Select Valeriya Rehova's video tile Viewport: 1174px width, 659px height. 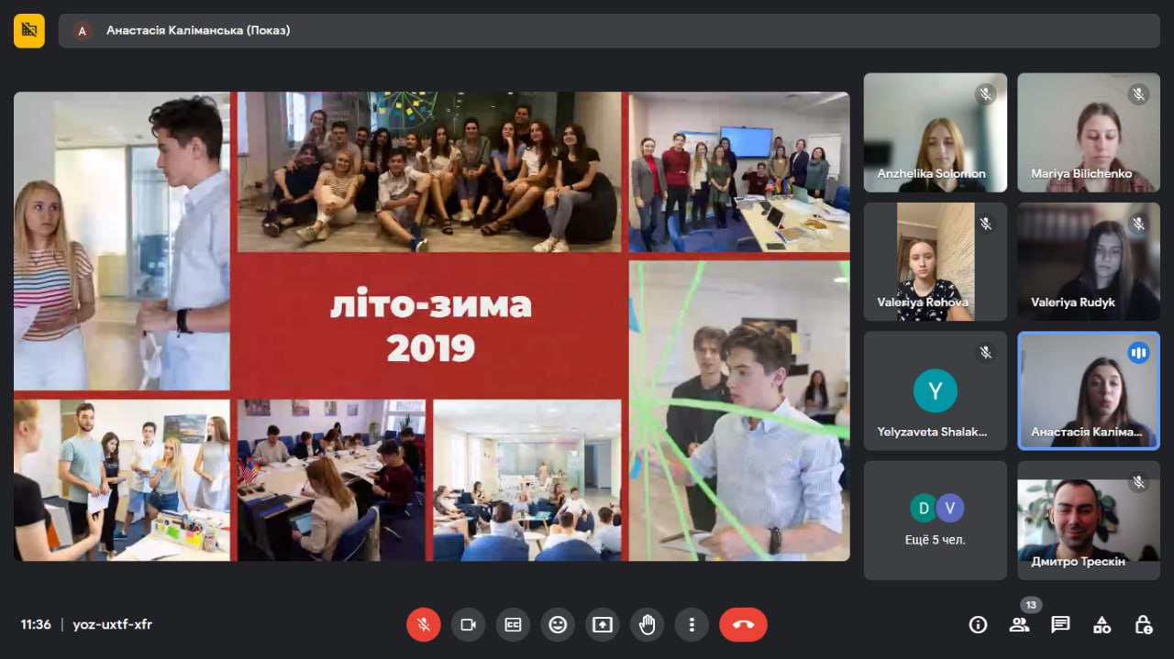936,262
